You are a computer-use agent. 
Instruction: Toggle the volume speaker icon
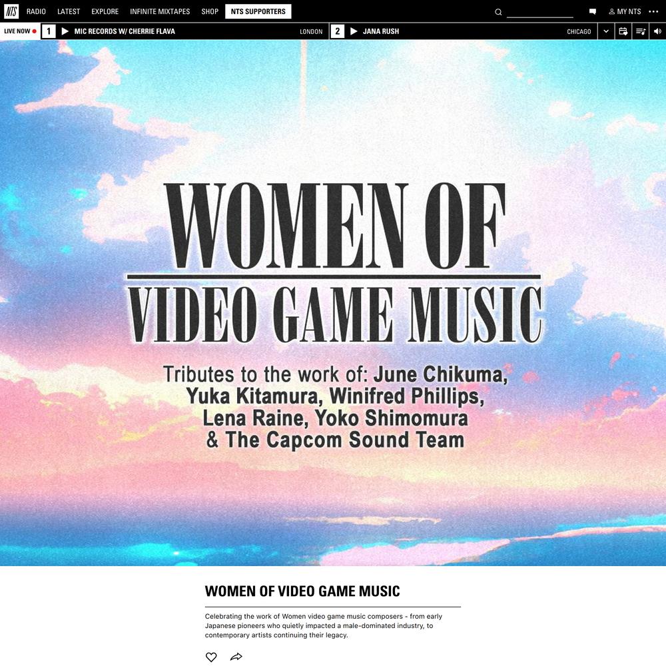(x=657, y=31)
